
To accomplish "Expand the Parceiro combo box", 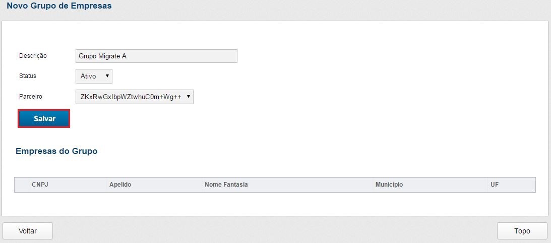I will pyautogui.click(x=134, y=97).
